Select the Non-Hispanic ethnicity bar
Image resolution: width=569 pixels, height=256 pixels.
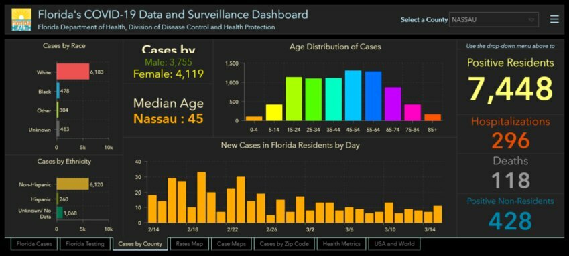pos(72,184)
